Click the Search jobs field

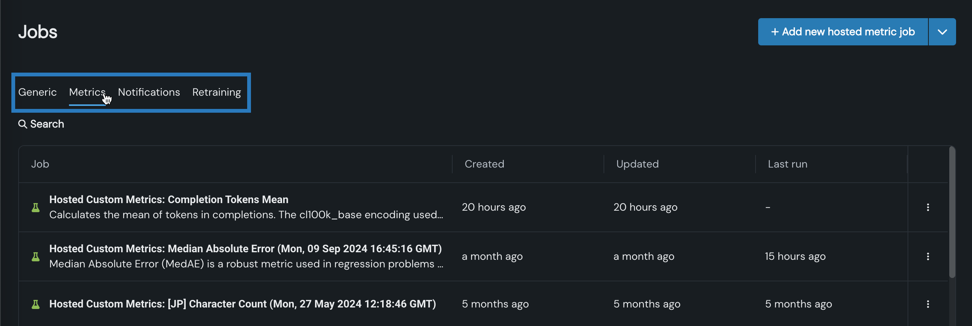point(47,124)
